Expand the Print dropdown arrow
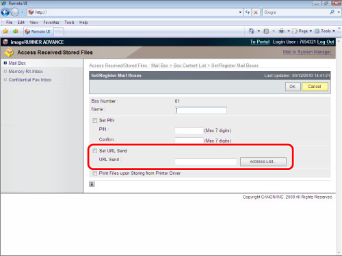 pos(289,31)
